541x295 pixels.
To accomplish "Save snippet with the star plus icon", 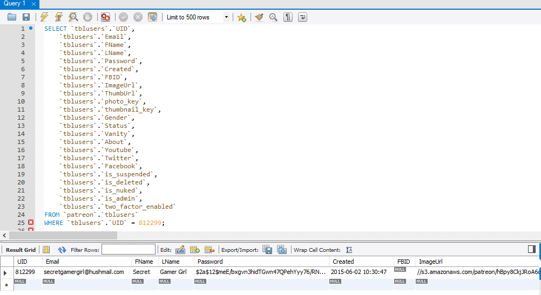I will tap(241, 17).
